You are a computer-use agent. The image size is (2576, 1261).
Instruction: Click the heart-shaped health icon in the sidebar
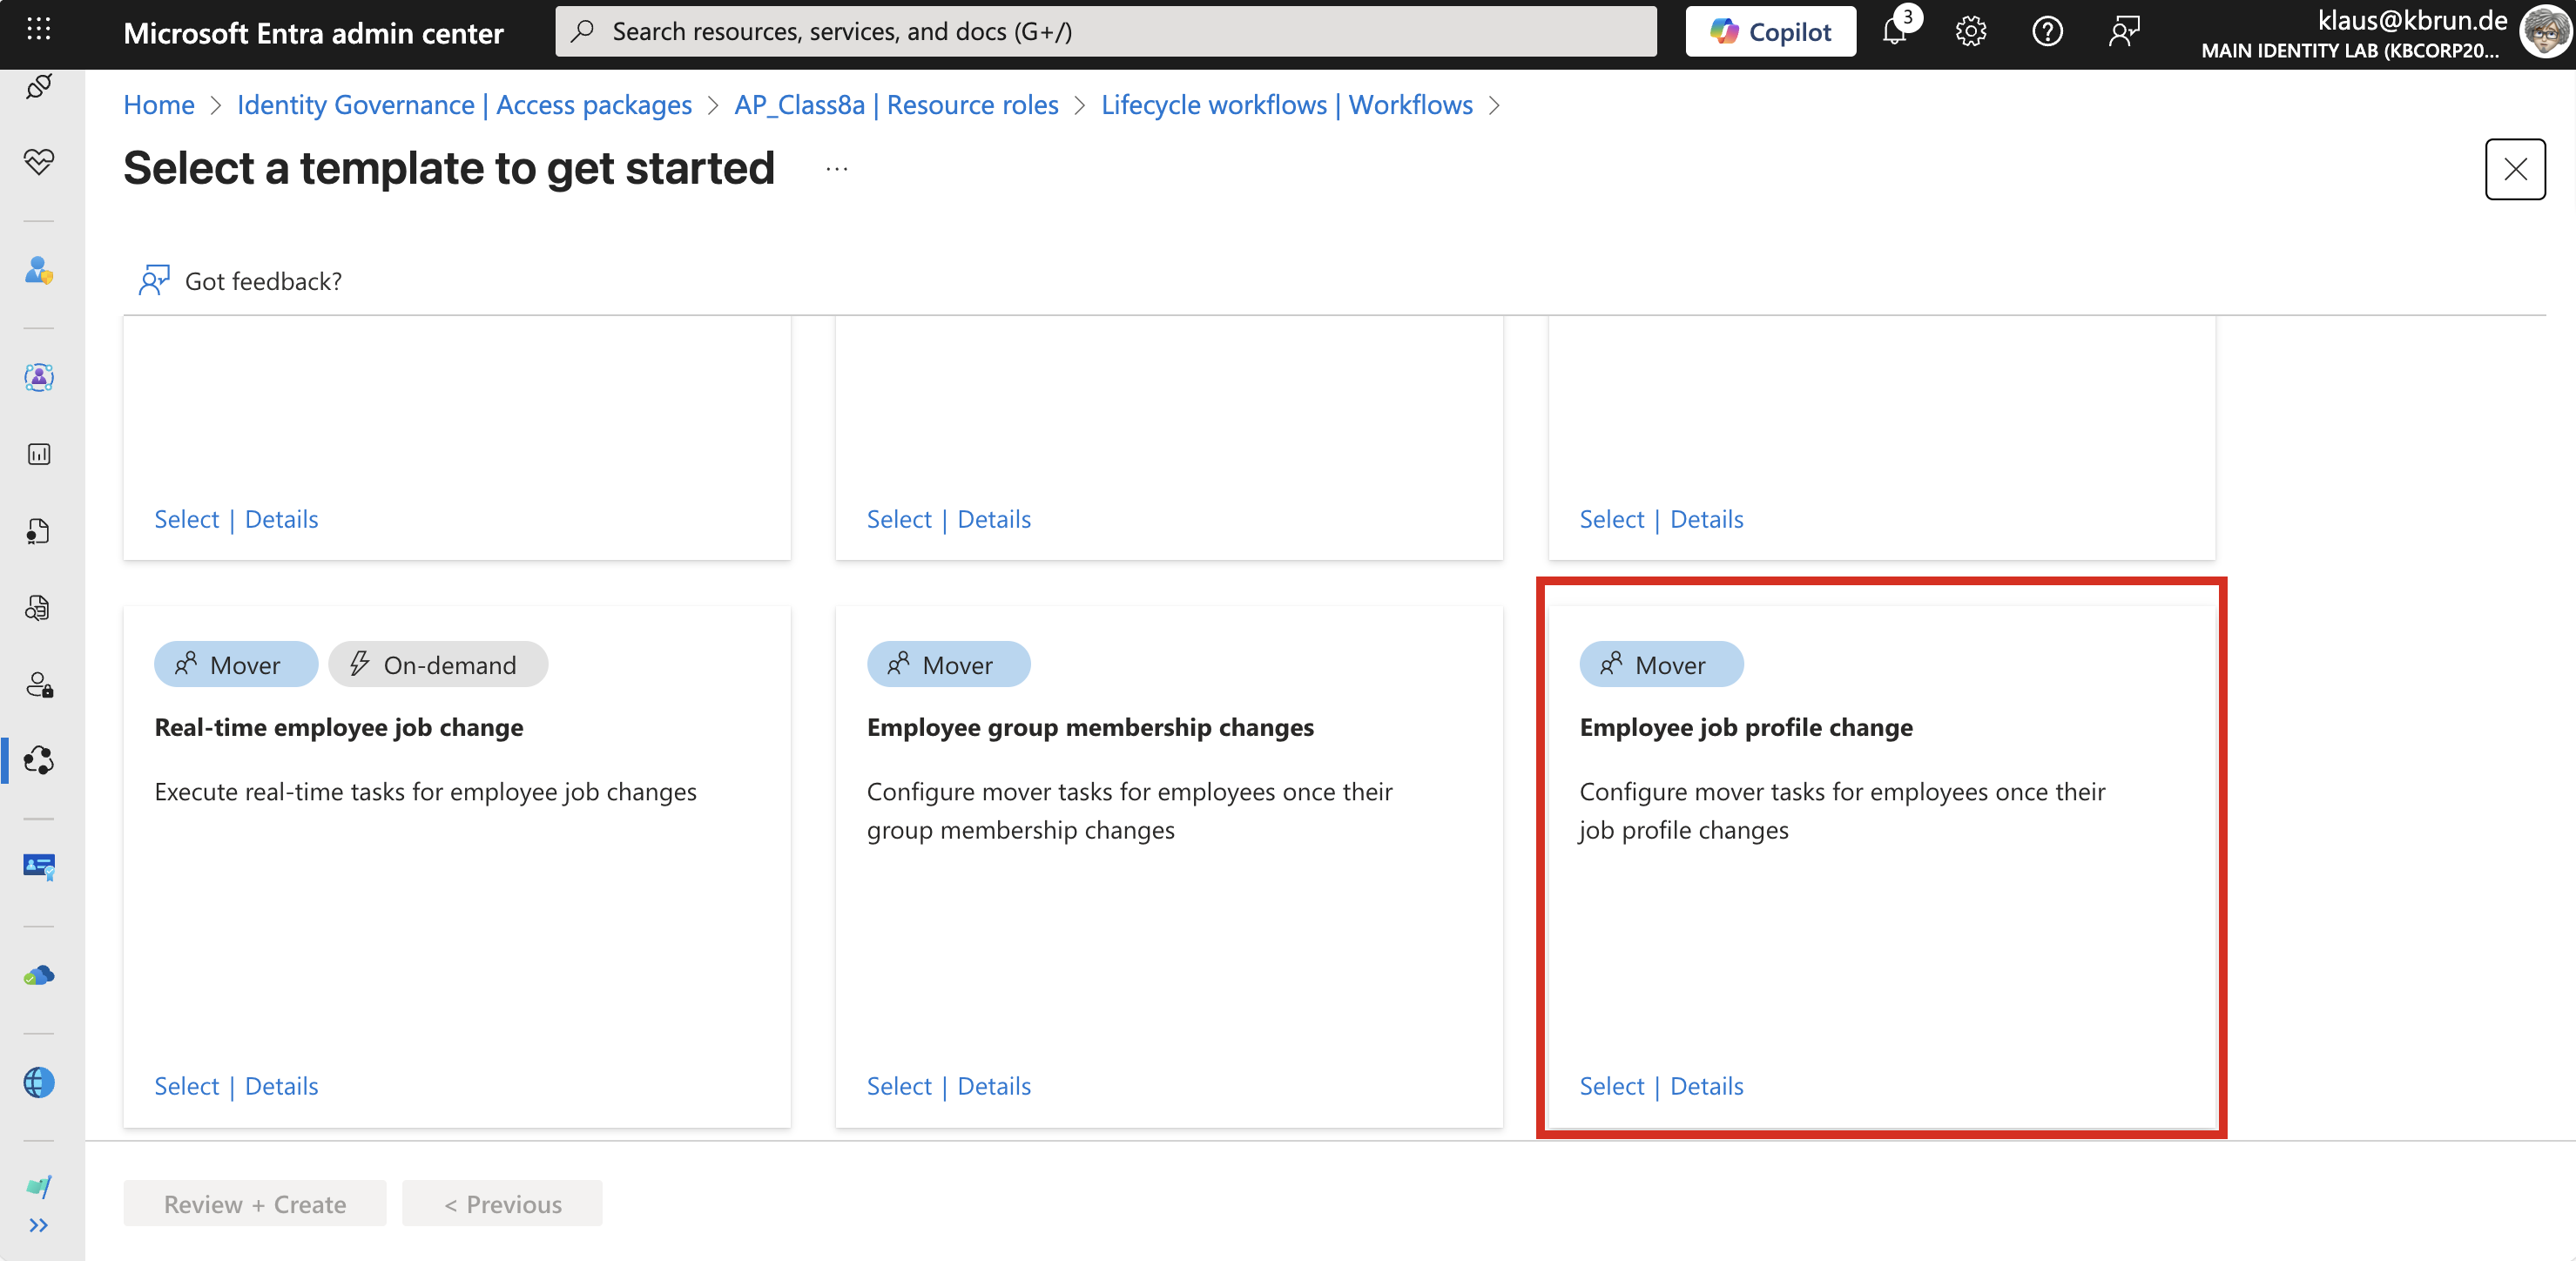[x=39, y=162]
